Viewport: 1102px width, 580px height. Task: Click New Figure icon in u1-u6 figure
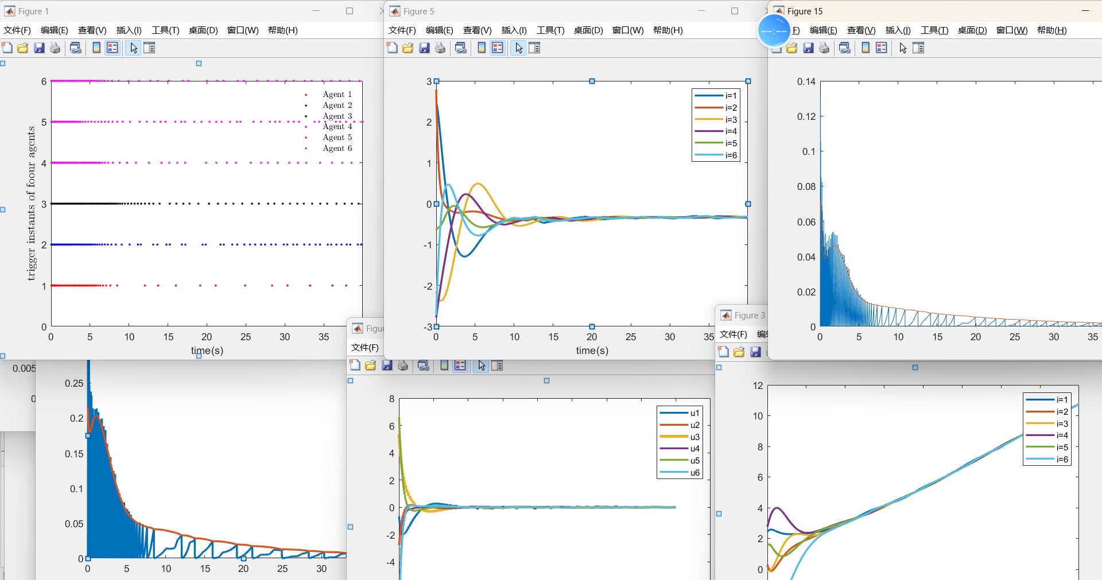pos(355,365)
